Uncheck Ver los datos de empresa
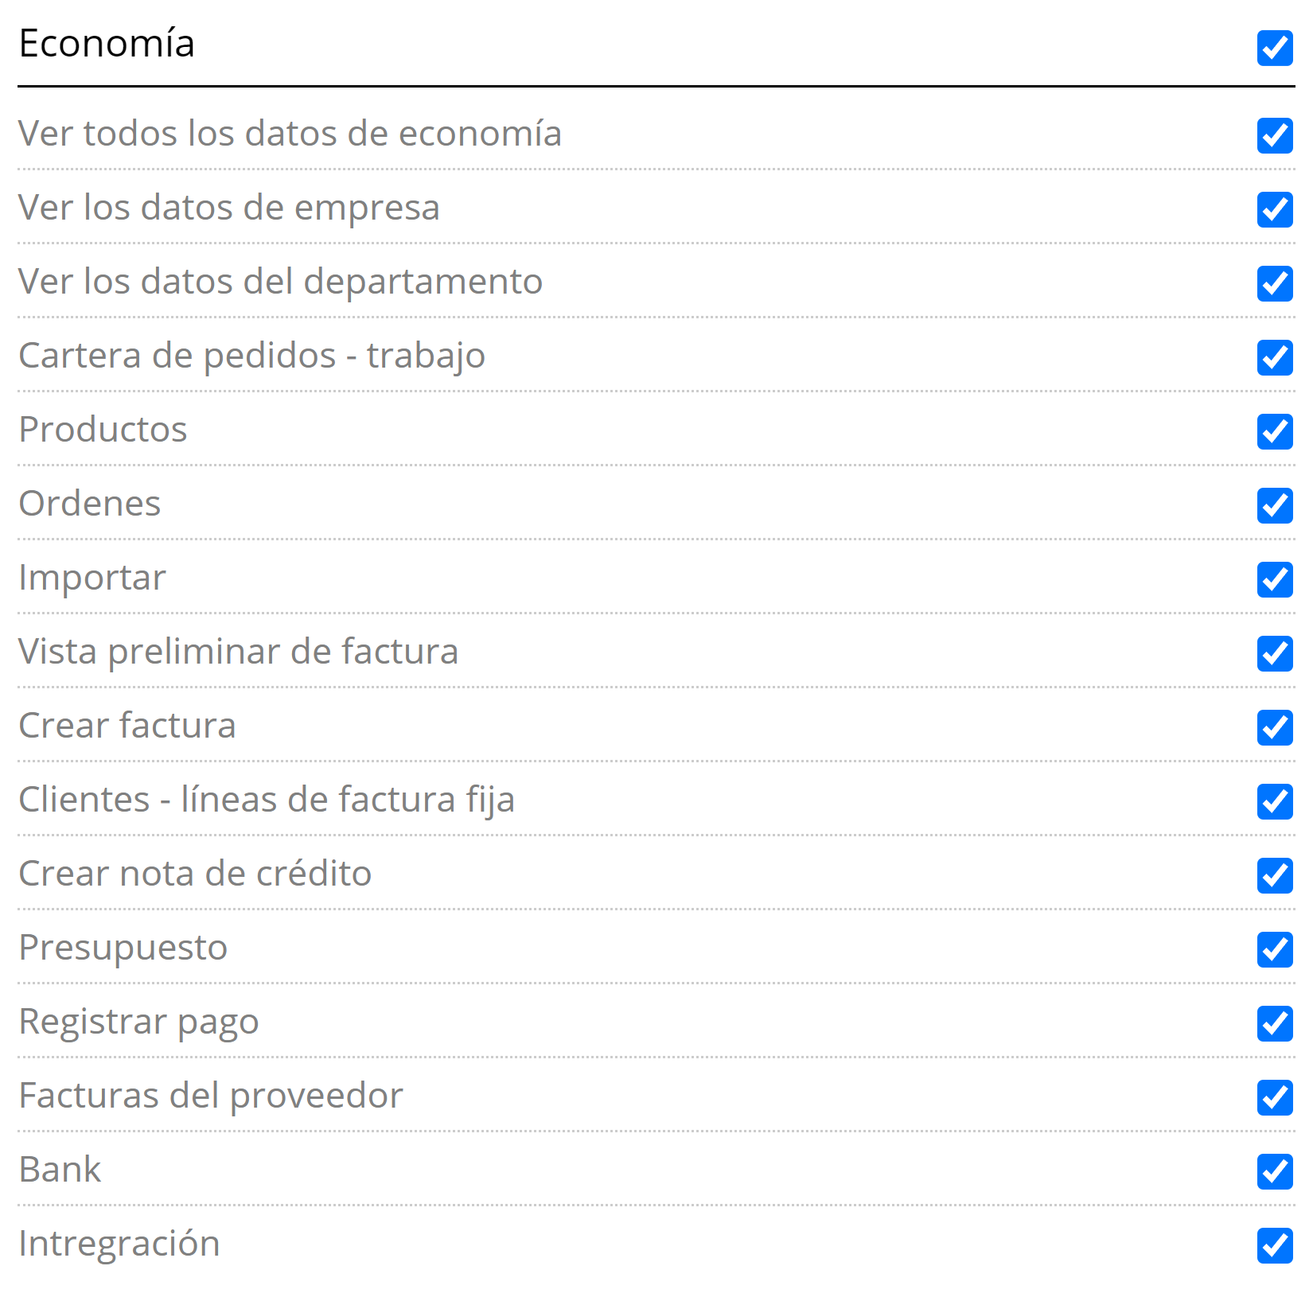The height and width of the screenshot is (1297, 1313). [x=1274, y=209]
